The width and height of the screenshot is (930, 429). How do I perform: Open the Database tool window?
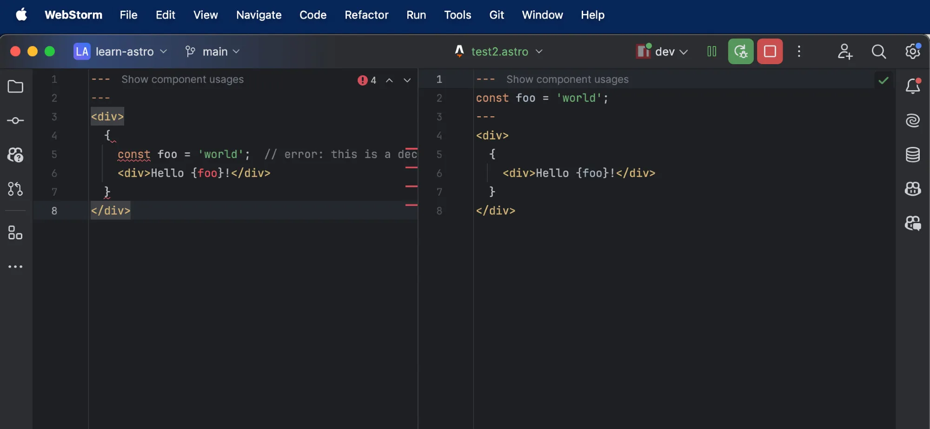912,155
